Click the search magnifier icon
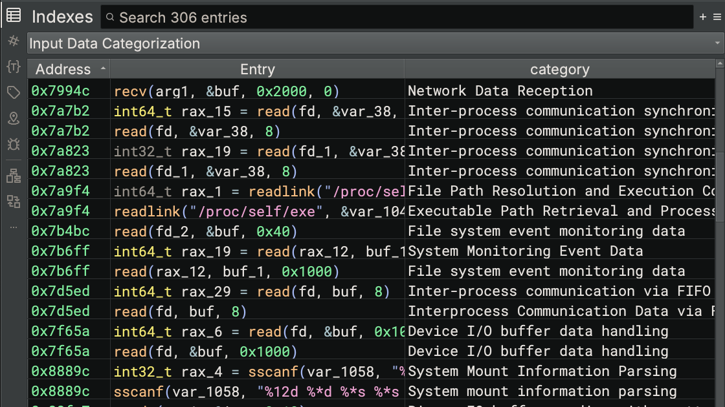Viewport: 725px width, 407px height. (x=110, y=17)
